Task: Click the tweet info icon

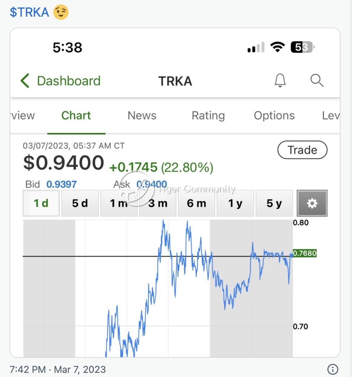Action: [x=333, y=369]
